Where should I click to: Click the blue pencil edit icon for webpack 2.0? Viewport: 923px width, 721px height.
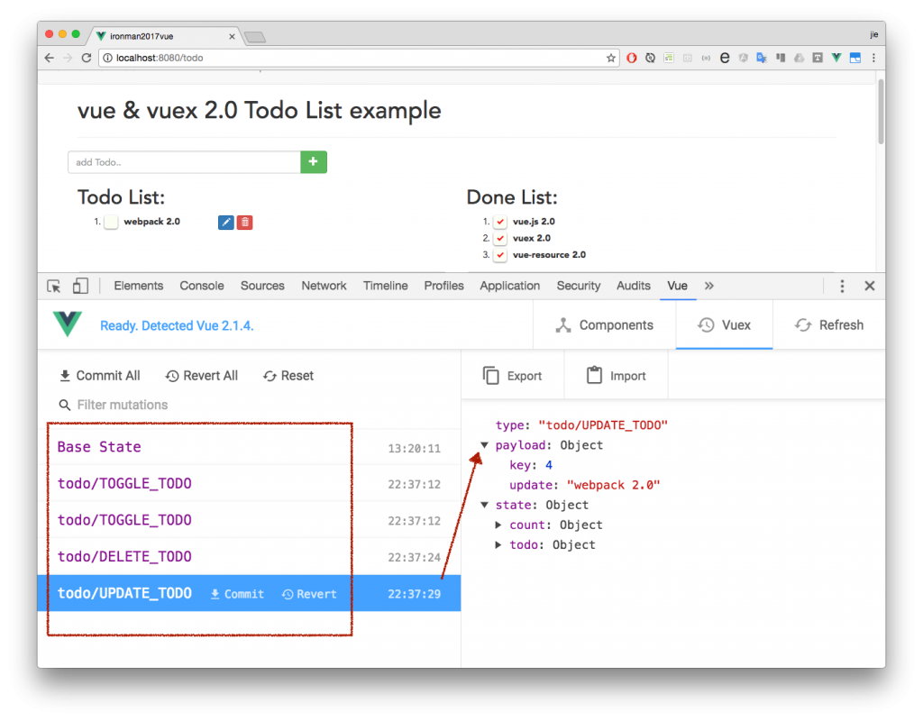click(226, 223)
